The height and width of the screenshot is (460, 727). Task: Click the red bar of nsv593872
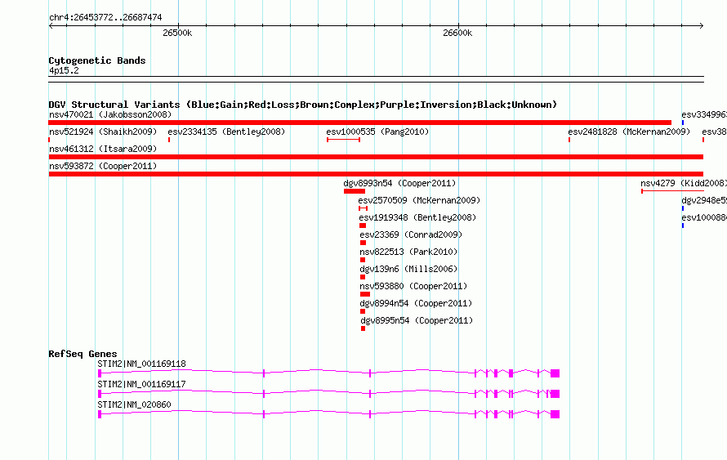376,174
